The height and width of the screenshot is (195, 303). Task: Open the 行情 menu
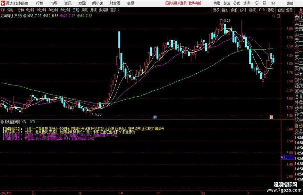[40, 3]
